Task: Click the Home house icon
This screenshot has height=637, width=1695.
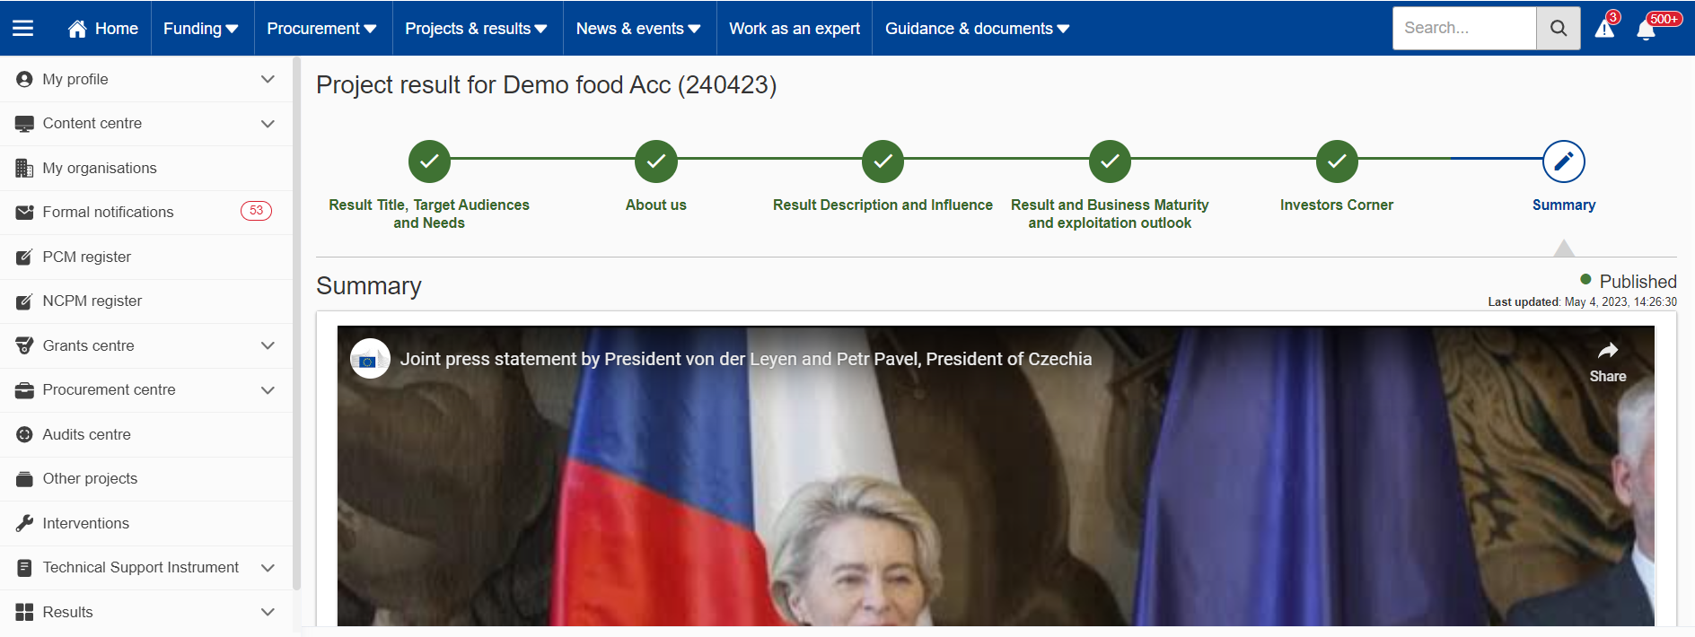Action: (x=77, y=29)
